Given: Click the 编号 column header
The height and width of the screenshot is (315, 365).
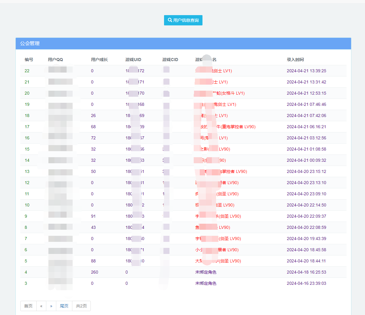Looking at the screenshot, I should click(29, 60).
